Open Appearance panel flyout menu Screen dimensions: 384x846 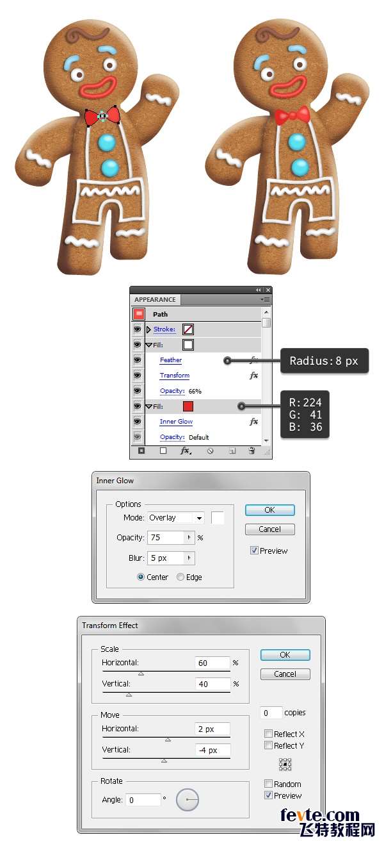click(266, 299)
